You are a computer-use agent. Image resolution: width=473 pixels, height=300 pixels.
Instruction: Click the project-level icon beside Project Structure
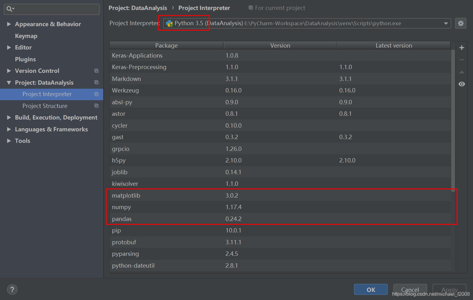(x=97, y=106)
